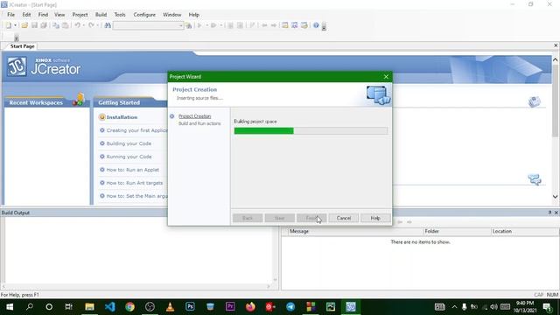Click the Open folder toolbar icon
The width and height of the screenshot is (560, 315).
(24, 25)
